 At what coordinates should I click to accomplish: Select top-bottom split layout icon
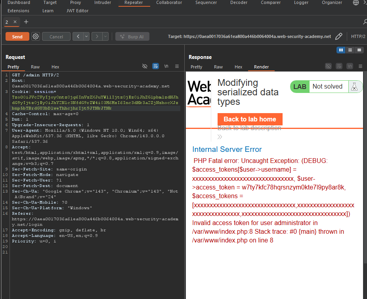pyautogui.click(x=350, y=50)
